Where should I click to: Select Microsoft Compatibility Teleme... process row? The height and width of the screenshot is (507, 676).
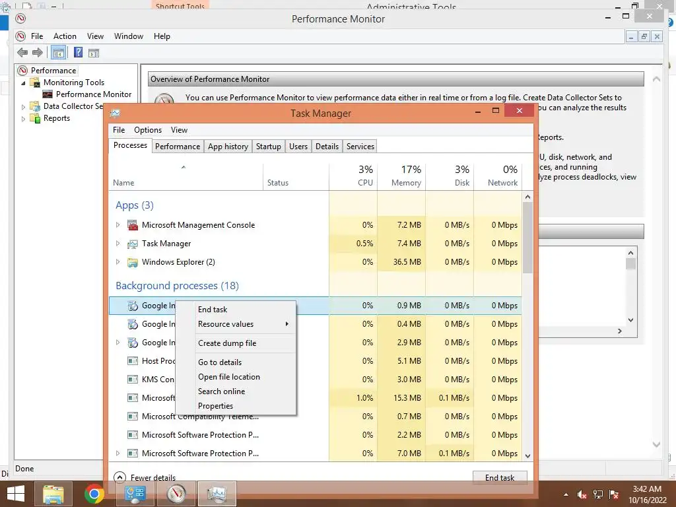(315, 417)
